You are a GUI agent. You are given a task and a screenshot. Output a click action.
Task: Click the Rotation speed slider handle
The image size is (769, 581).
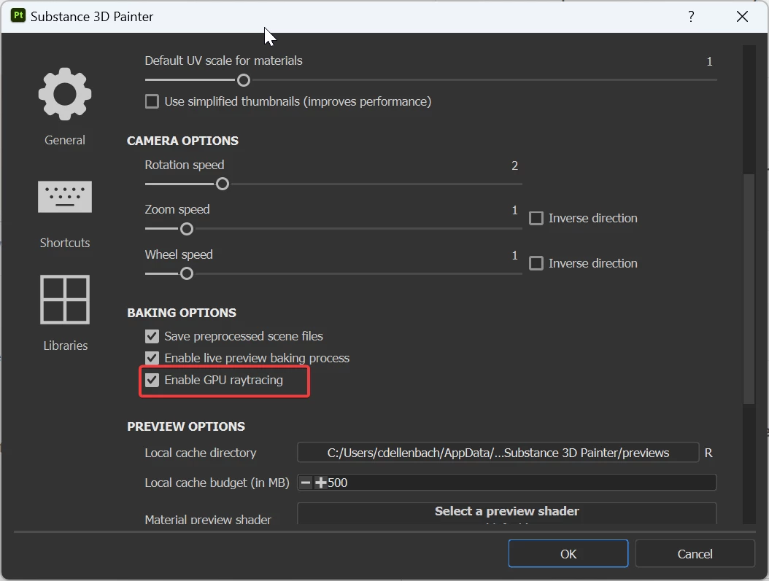pos(223,184)
